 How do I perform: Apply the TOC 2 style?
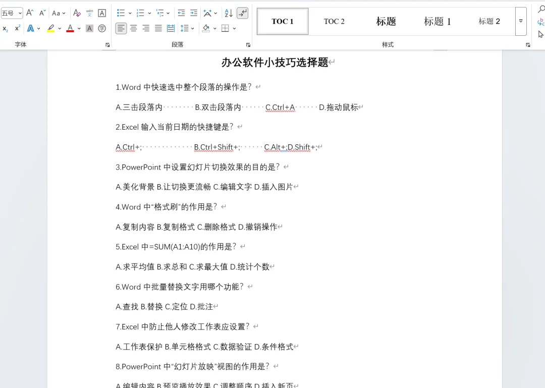(x=334, y=21)
